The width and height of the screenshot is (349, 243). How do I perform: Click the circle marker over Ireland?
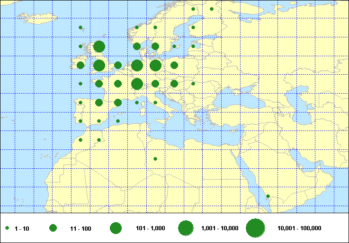[81, 65]
